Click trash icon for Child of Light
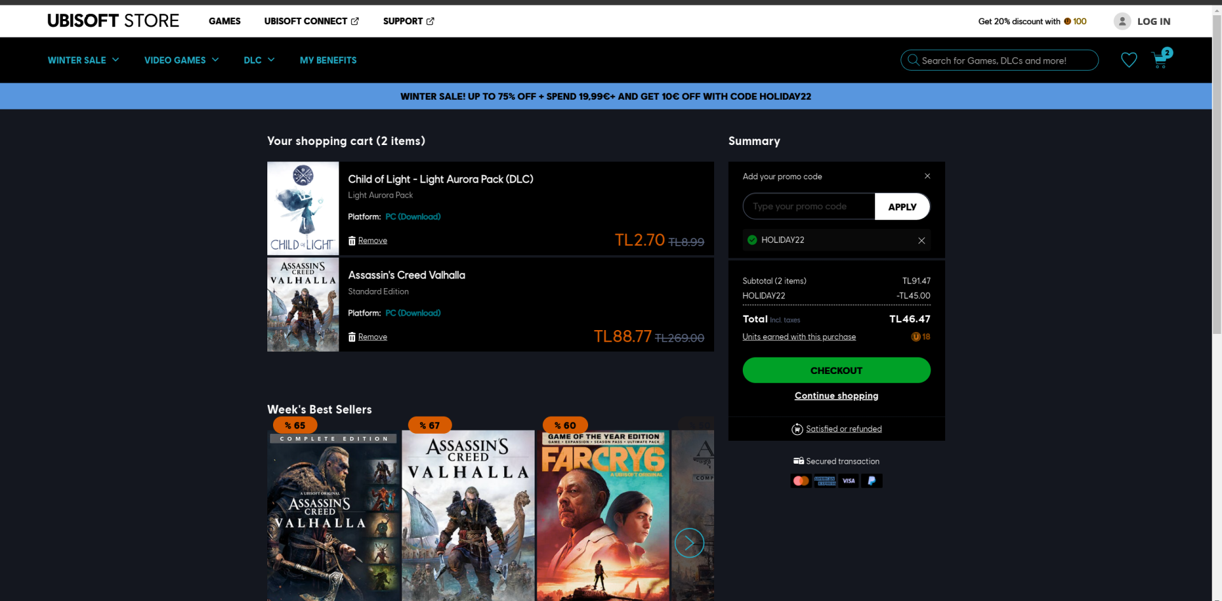Viewport: 1222px width, 601px height. coord(352,240)
